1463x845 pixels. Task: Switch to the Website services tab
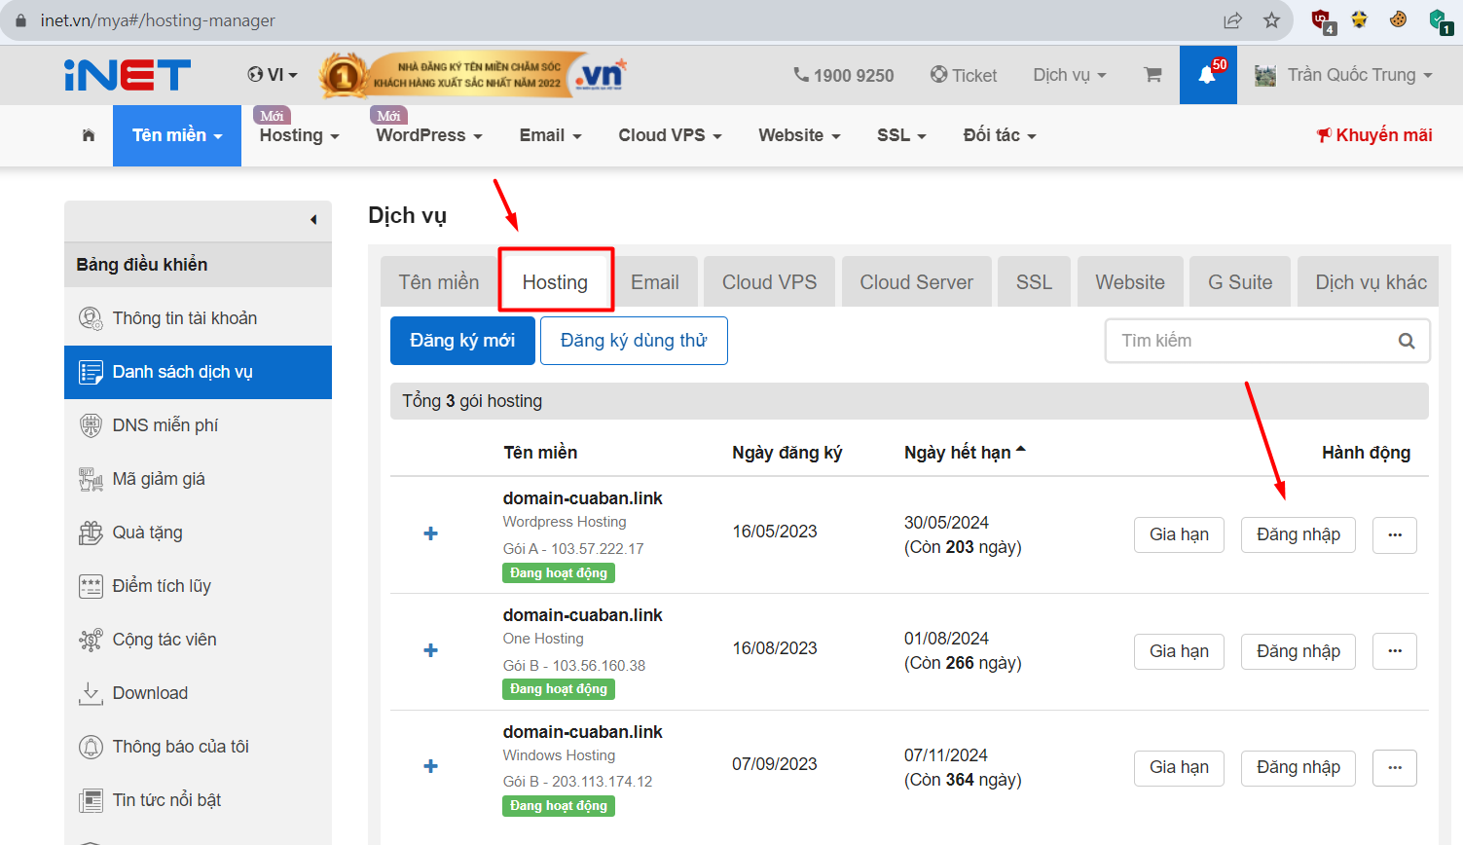tap(1130, 282)
